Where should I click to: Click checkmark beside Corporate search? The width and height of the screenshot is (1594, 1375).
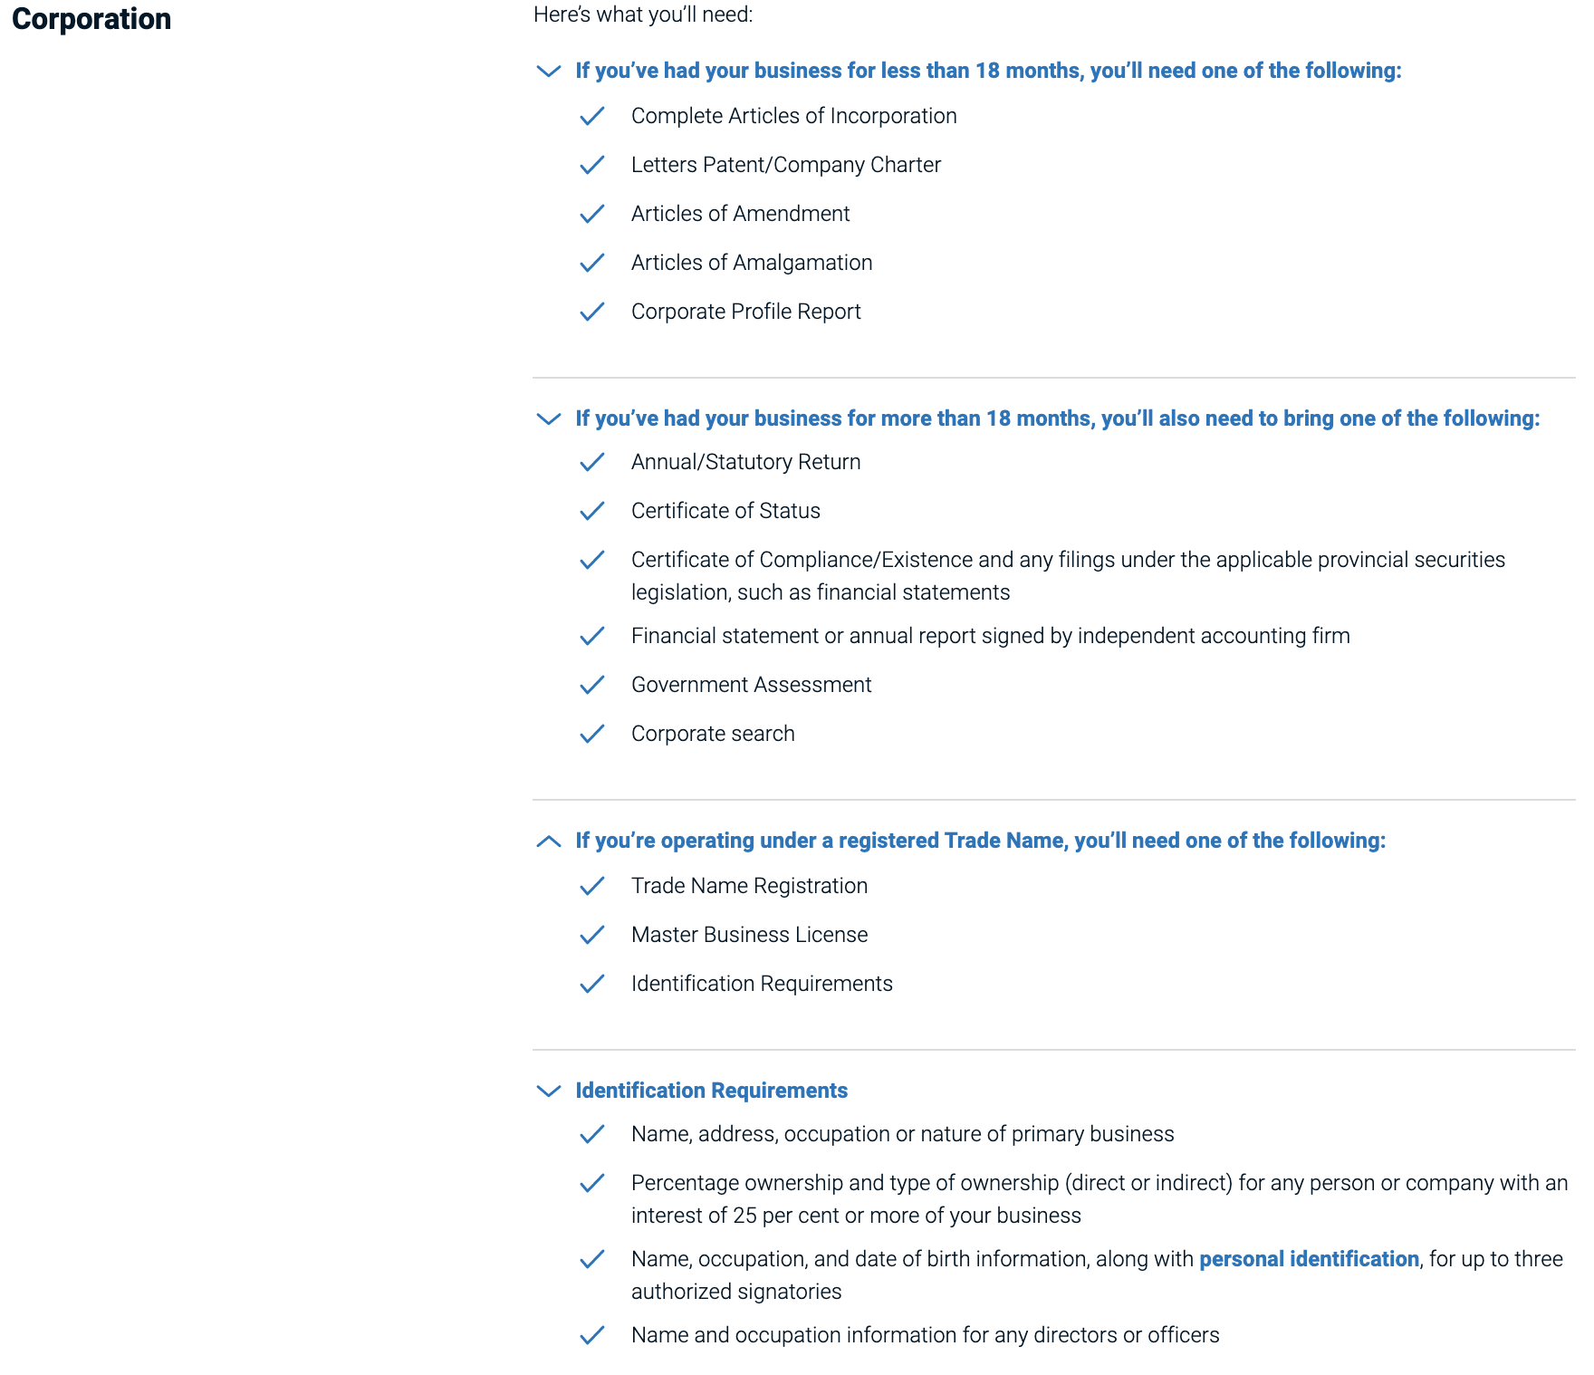[592, 734]
